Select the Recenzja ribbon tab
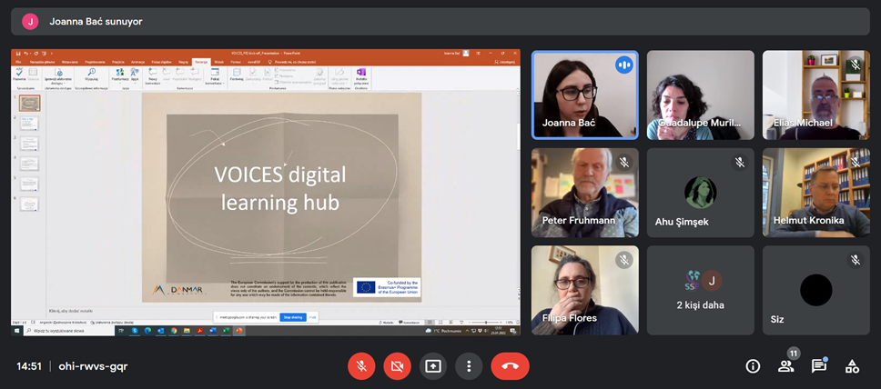This screenshot has width=881, height=389. point(201,62)
